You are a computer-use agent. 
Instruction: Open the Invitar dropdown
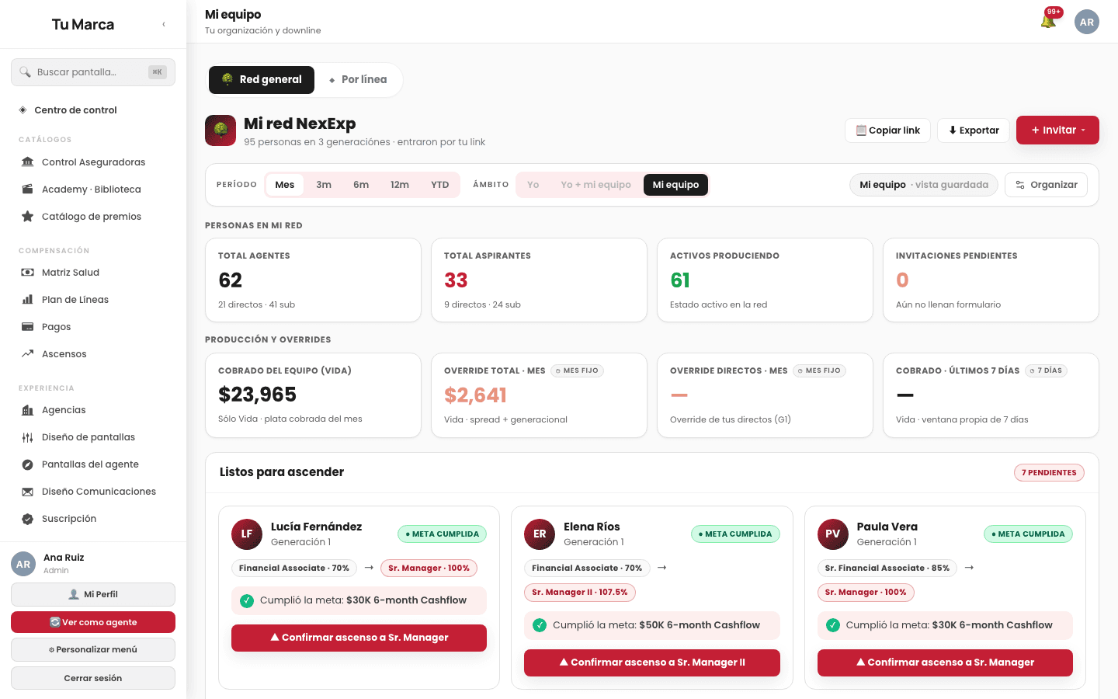[x=1057, y=130]
